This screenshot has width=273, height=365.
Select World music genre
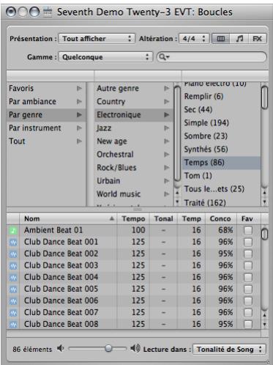(x=134, y=193)
